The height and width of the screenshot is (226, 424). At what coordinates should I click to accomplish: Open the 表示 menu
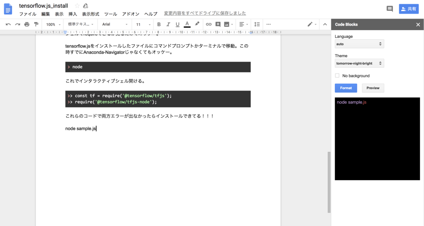coord(59,14)
